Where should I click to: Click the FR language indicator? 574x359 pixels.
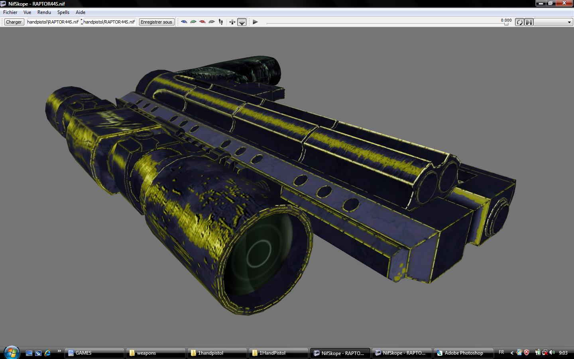coord(501,352)
